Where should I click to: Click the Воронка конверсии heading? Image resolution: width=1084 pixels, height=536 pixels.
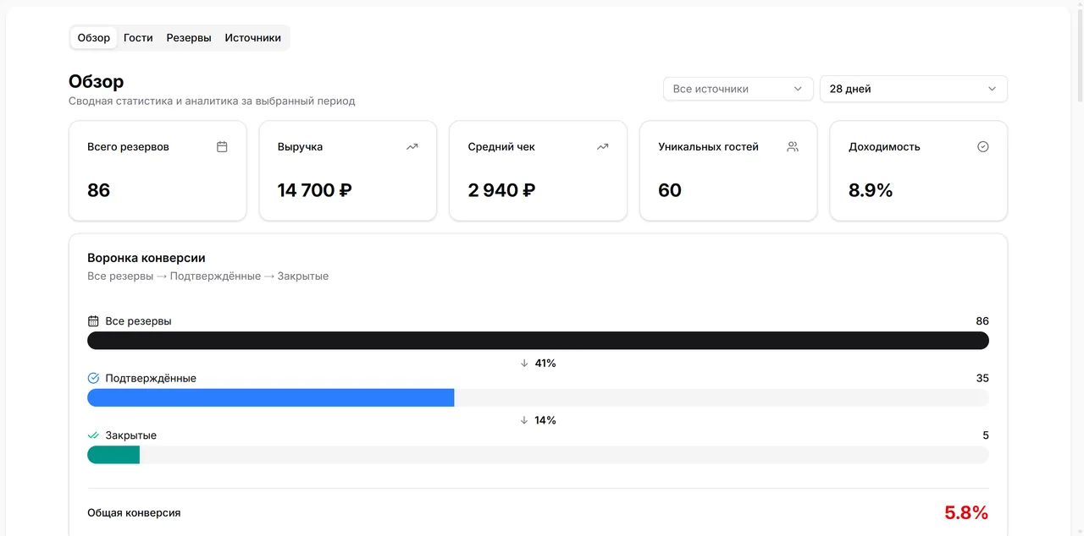(147, 258)
